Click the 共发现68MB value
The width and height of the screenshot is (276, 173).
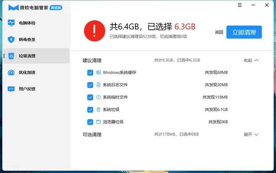pos(216,72)
